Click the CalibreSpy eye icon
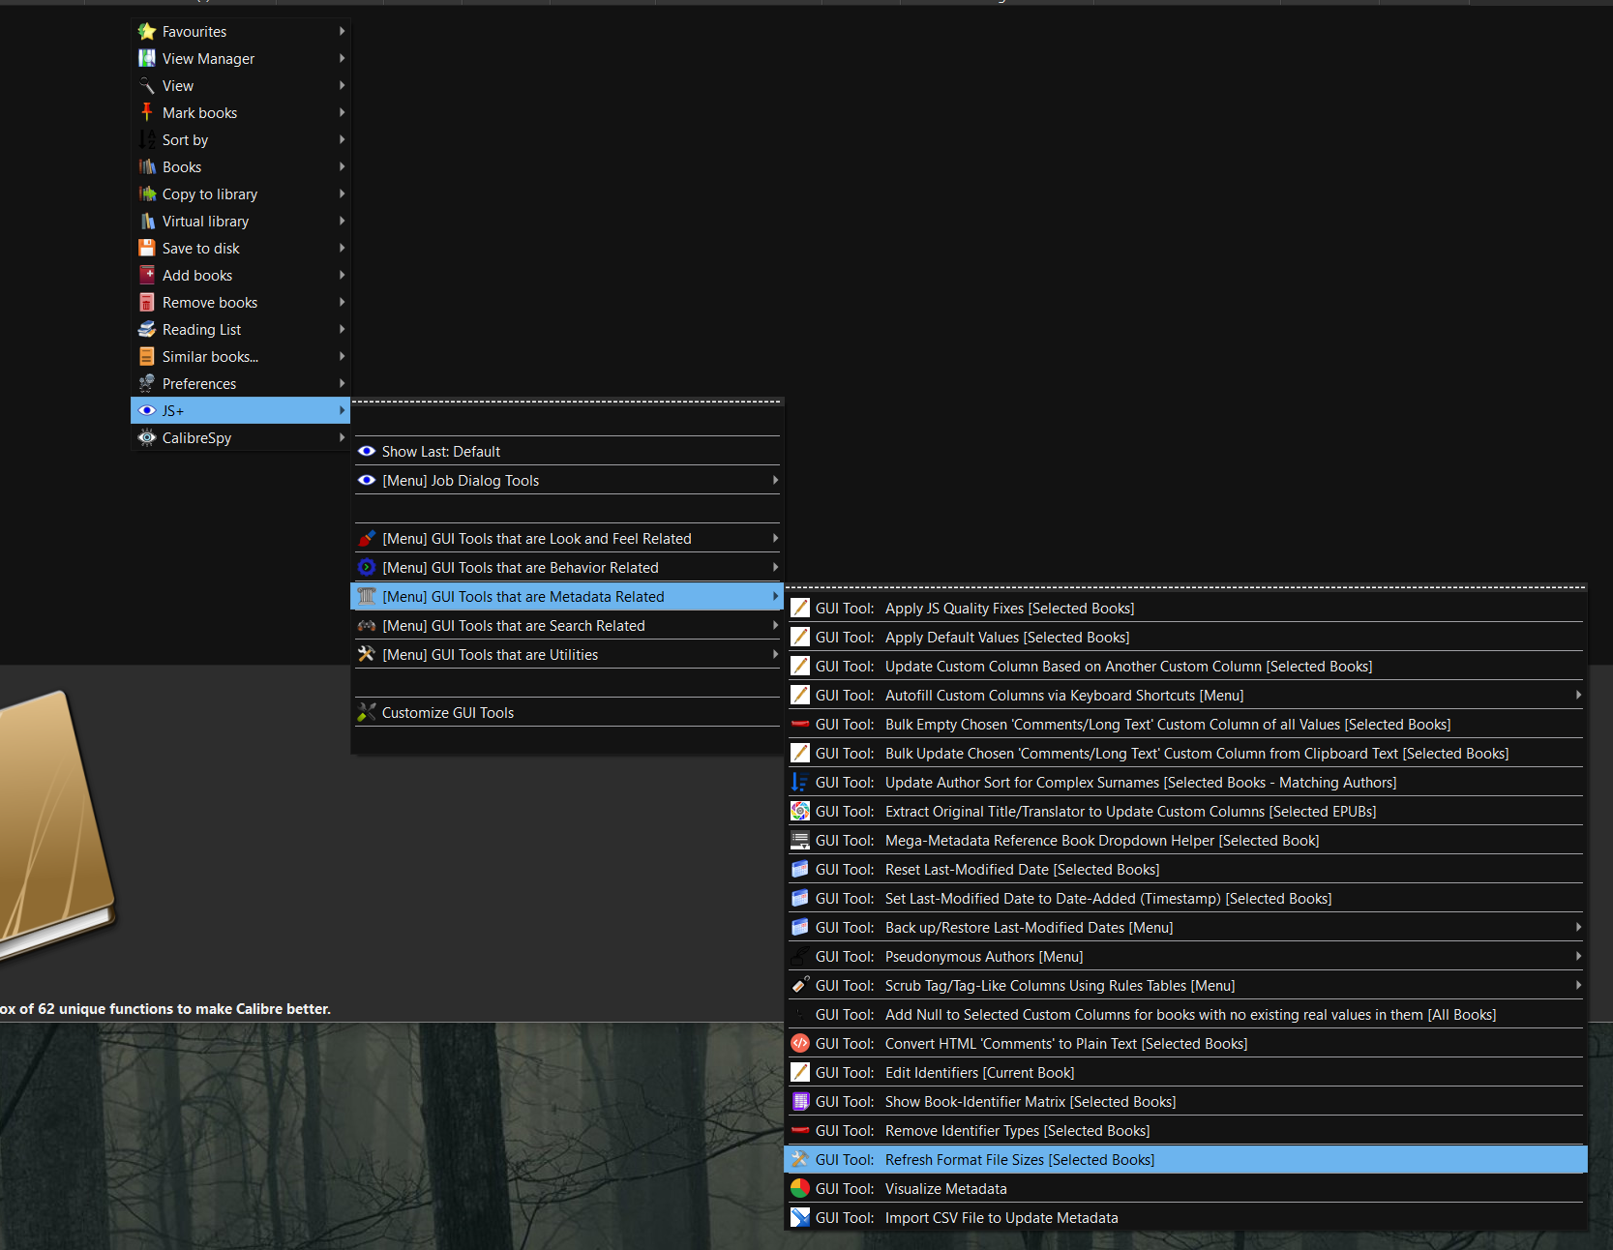This screenshot has width=1613, height=1250. click(147, 438)
